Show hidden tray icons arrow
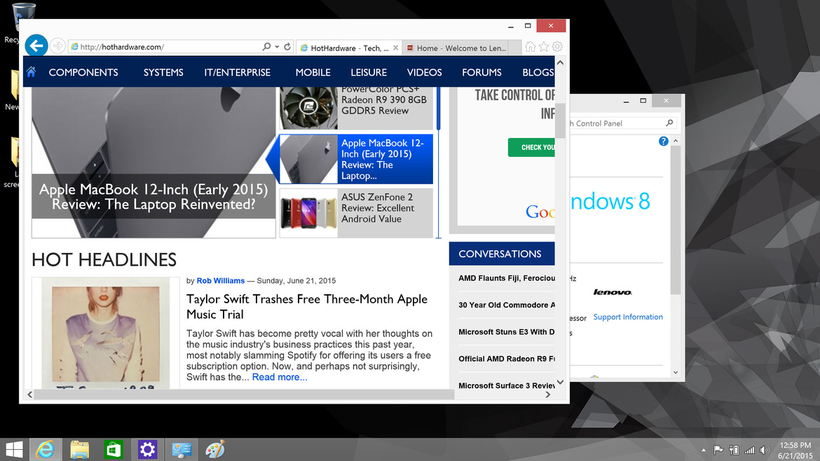 pyautogui.click(x=704, y=450)
